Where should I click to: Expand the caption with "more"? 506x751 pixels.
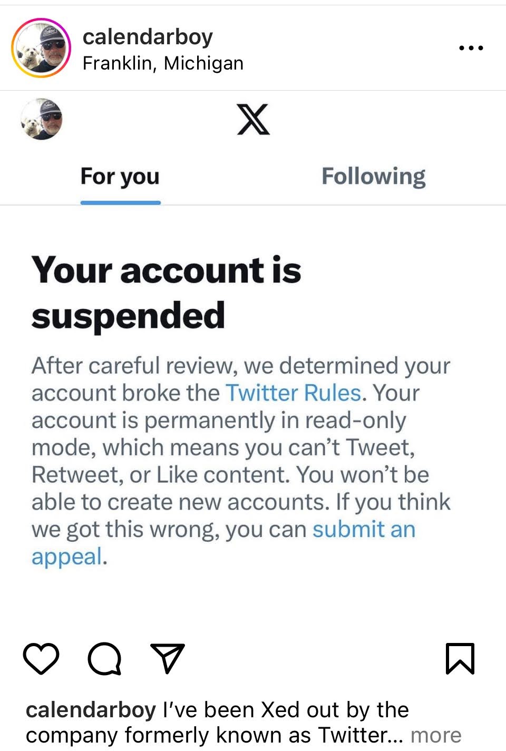coord(436,735)
